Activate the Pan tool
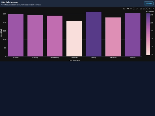155x116 pixels. (131, 9)
